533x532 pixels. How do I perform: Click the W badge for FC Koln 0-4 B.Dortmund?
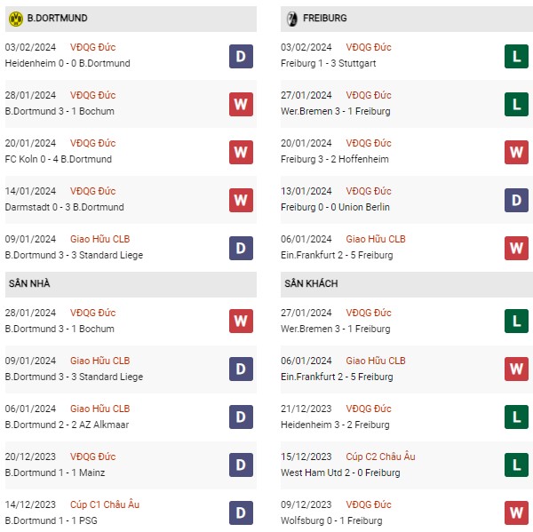(241, 152)
